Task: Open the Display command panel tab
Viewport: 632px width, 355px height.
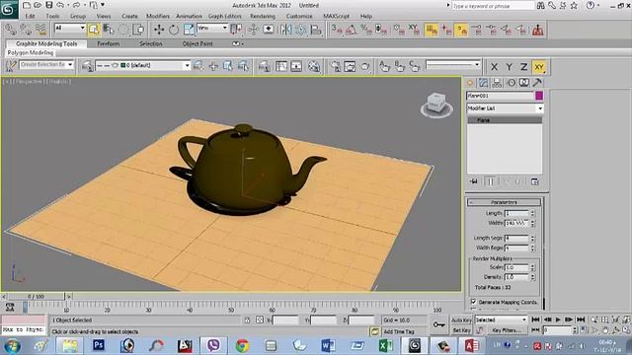Action: click(523, 83)
